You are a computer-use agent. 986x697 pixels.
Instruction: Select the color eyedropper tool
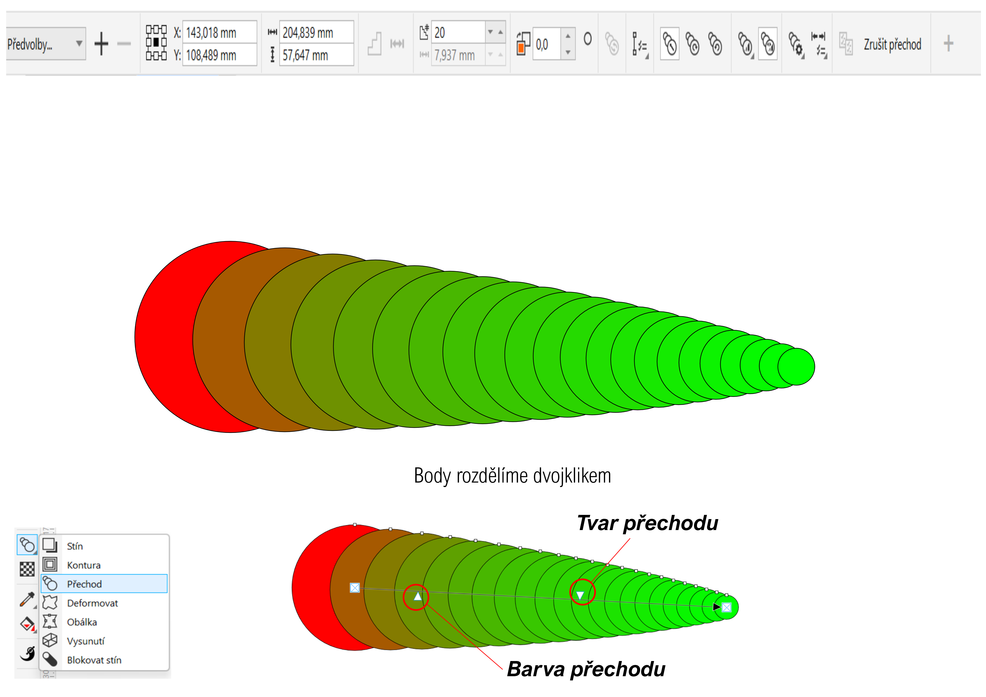tap(27, 599)
